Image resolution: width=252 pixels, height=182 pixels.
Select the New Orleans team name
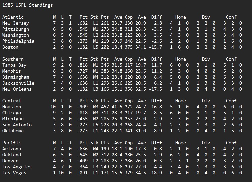point(17,89)
